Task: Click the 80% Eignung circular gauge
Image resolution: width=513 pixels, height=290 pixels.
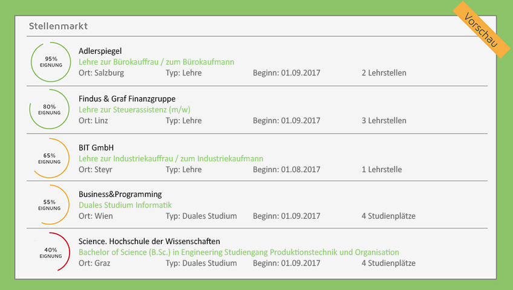Action: point(50,109)
